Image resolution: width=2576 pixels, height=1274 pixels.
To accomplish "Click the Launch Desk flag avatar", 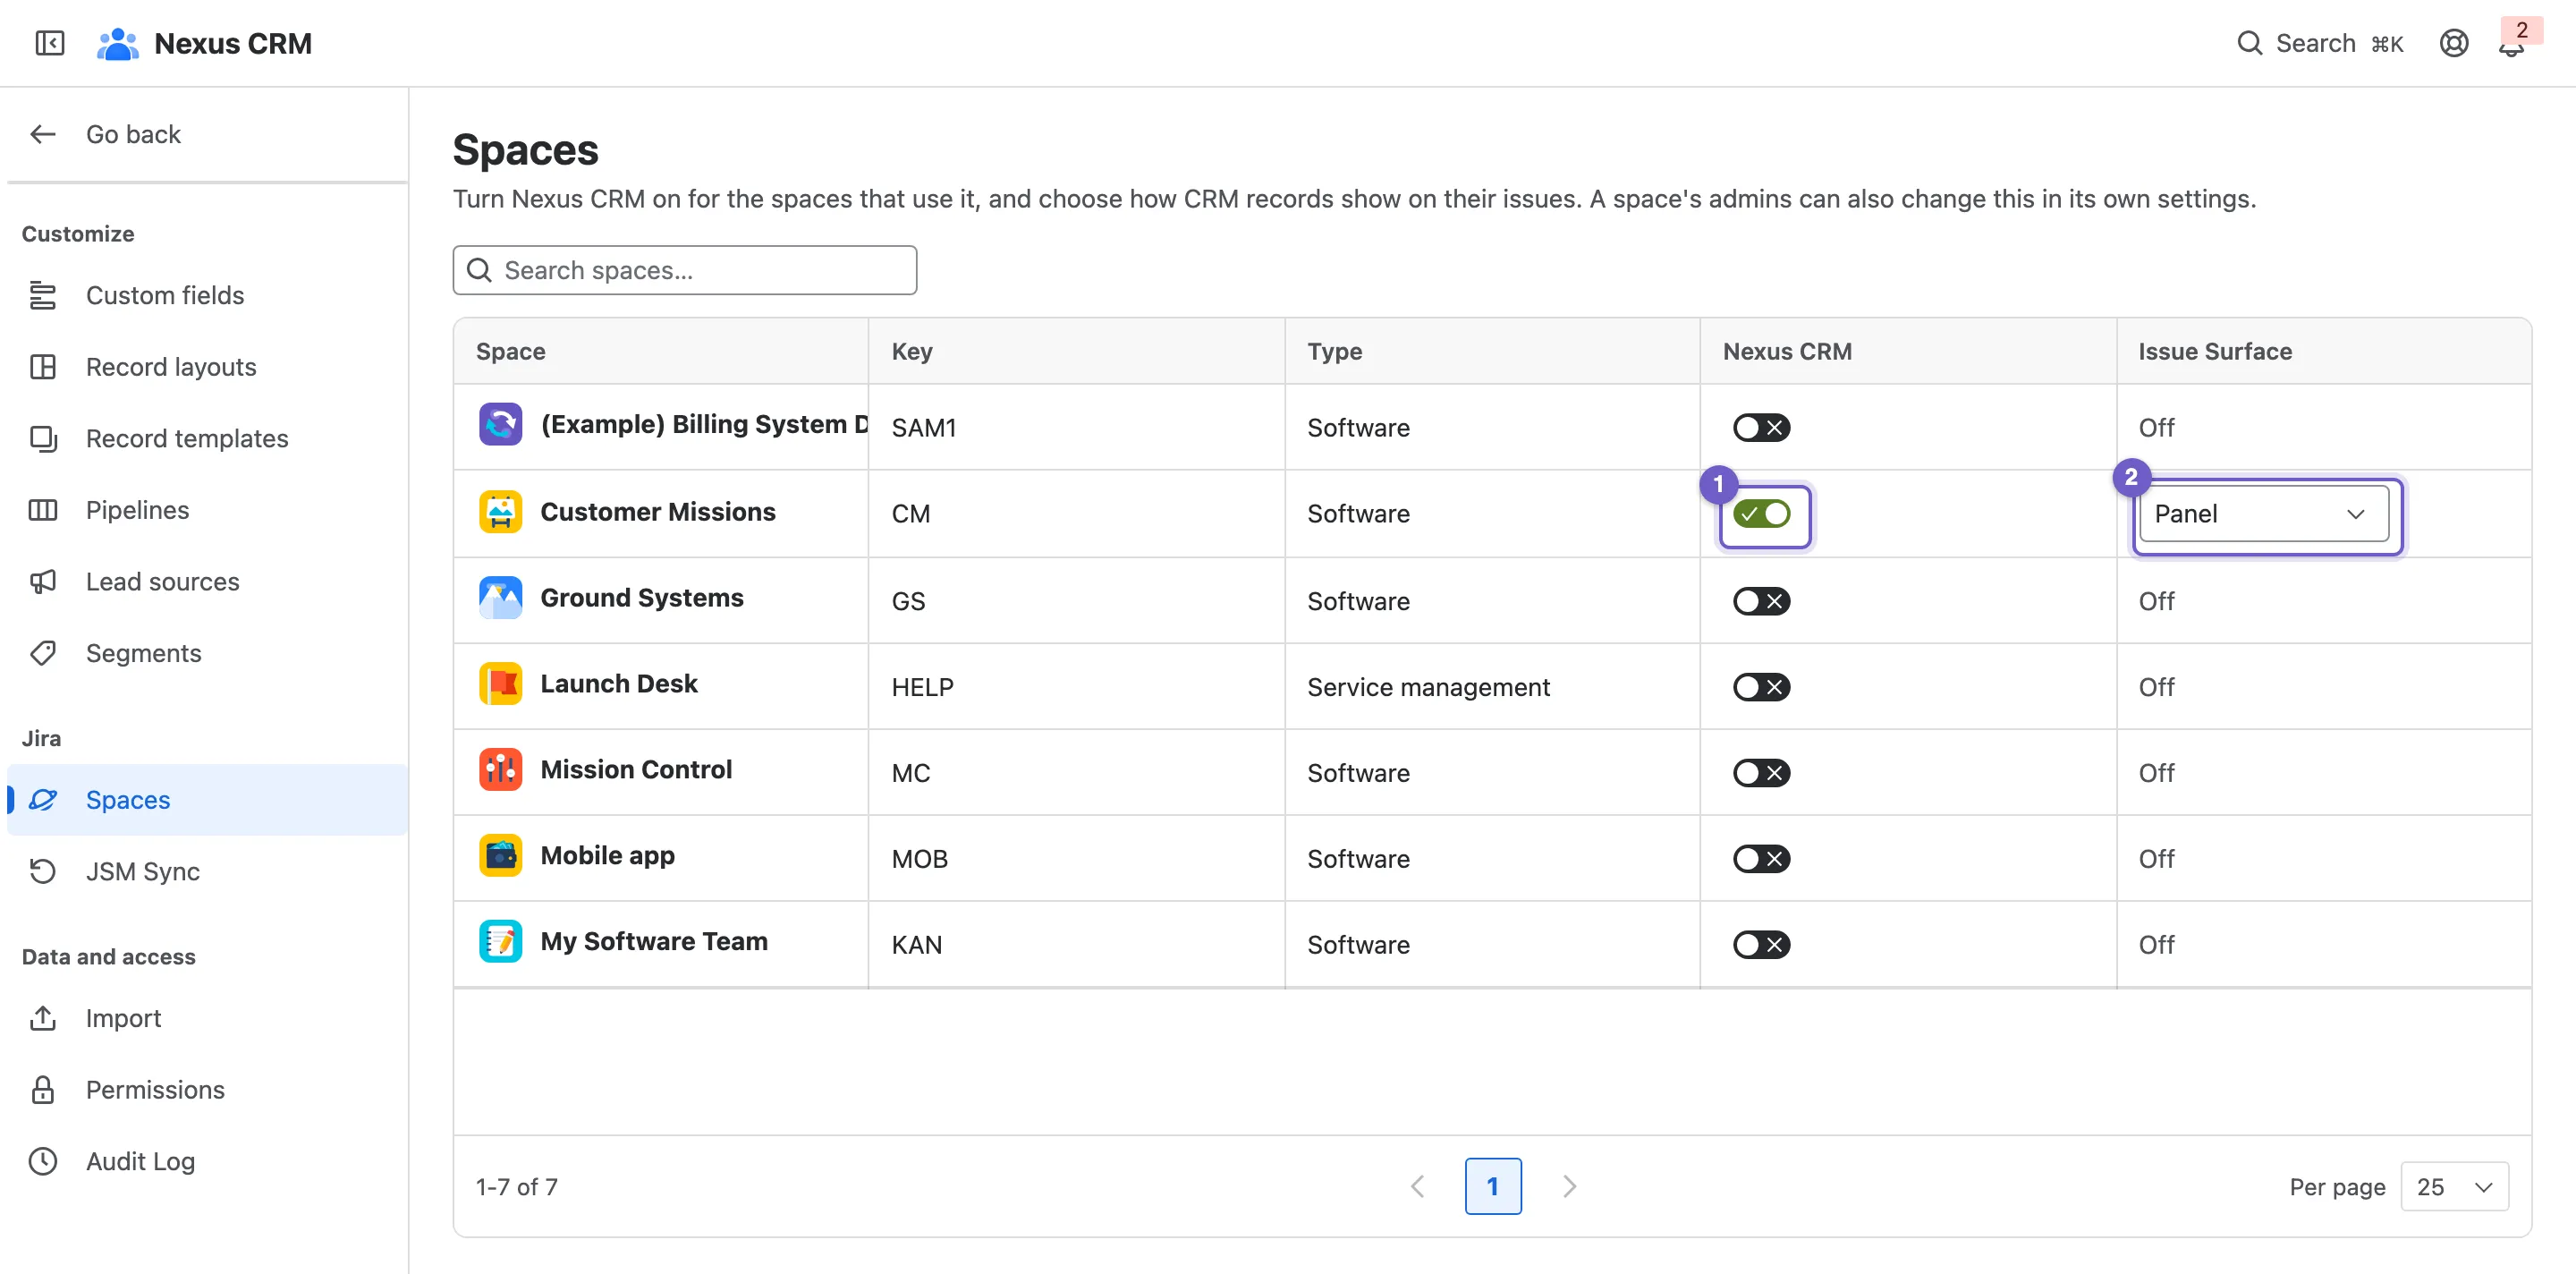I will 500,684.
